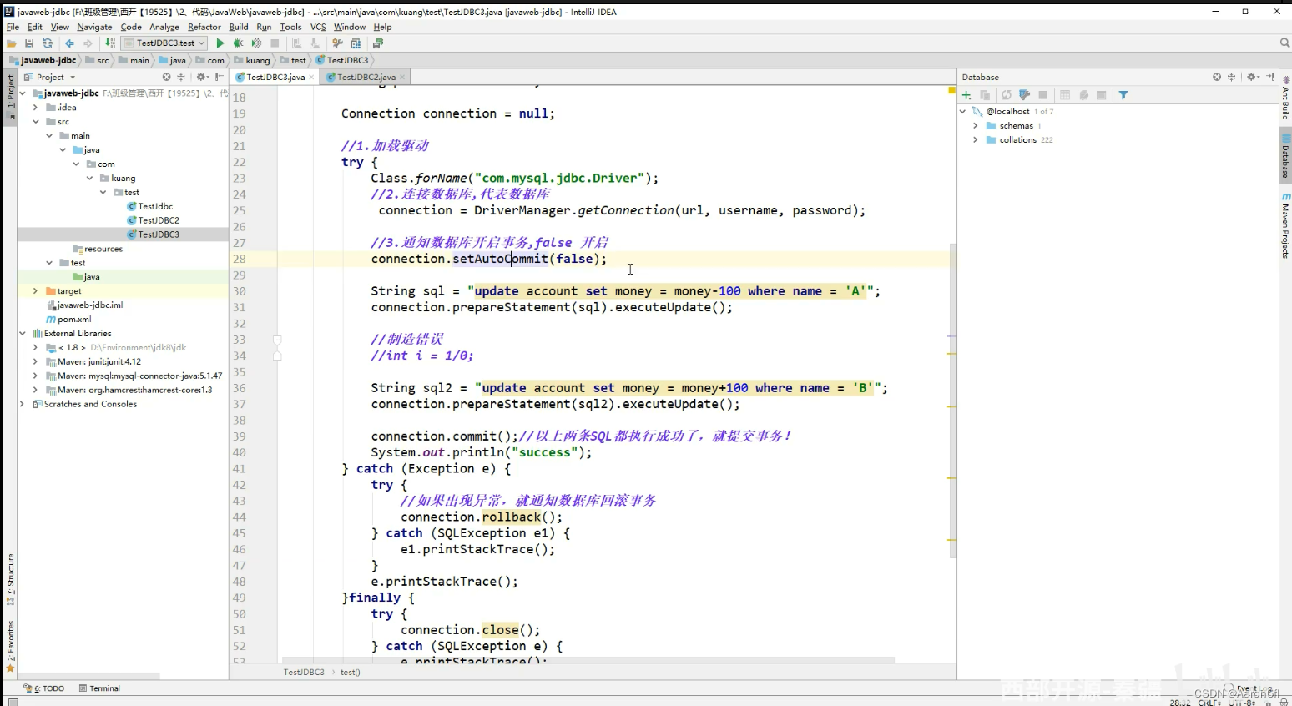Viewport: 1292px width, 706px height.
Task: Open Database panel gear settings
Action: pyautogui.click(x=1252, y=77)
